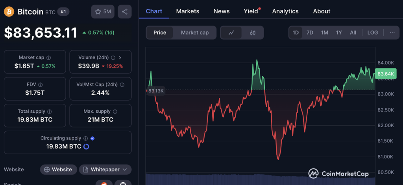The image size is (403, 185).
Task: Show Market cap info tooltip icon
Action: (x=49, y=58)
